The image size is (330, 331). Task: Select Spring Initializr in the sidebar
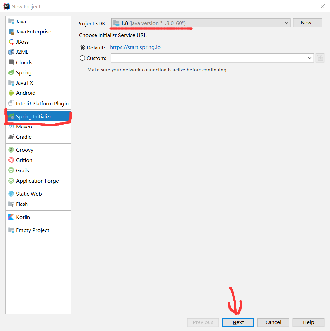coord(34,116)
